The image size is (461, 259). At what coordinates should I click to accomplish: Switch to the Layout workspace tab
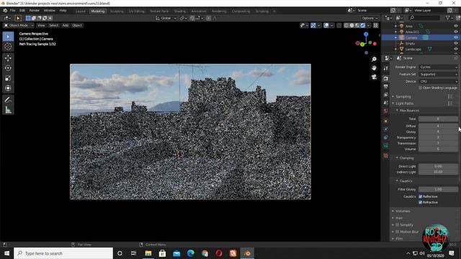tap(80, 12)
